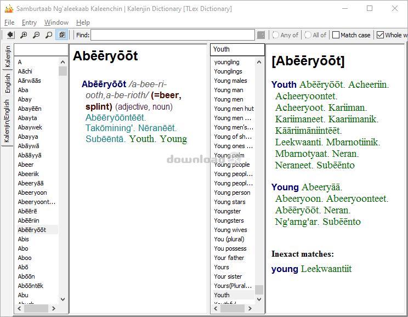Select 'You (plural)' in the English list
Screen dimensions: 408x317
pyautogui.click(x=229, y=239)
